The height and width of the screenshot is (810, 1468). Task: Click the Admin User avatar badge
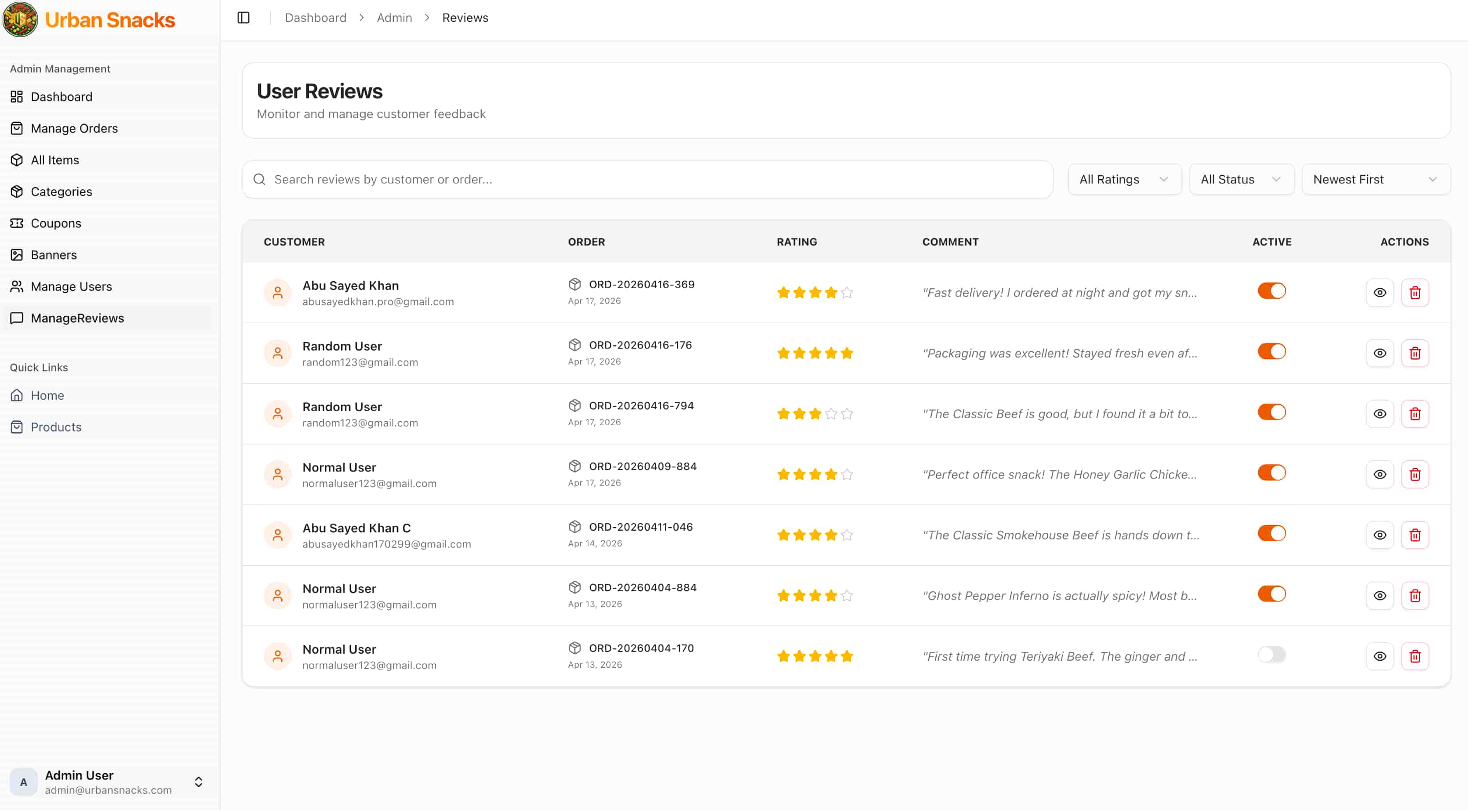23,782
